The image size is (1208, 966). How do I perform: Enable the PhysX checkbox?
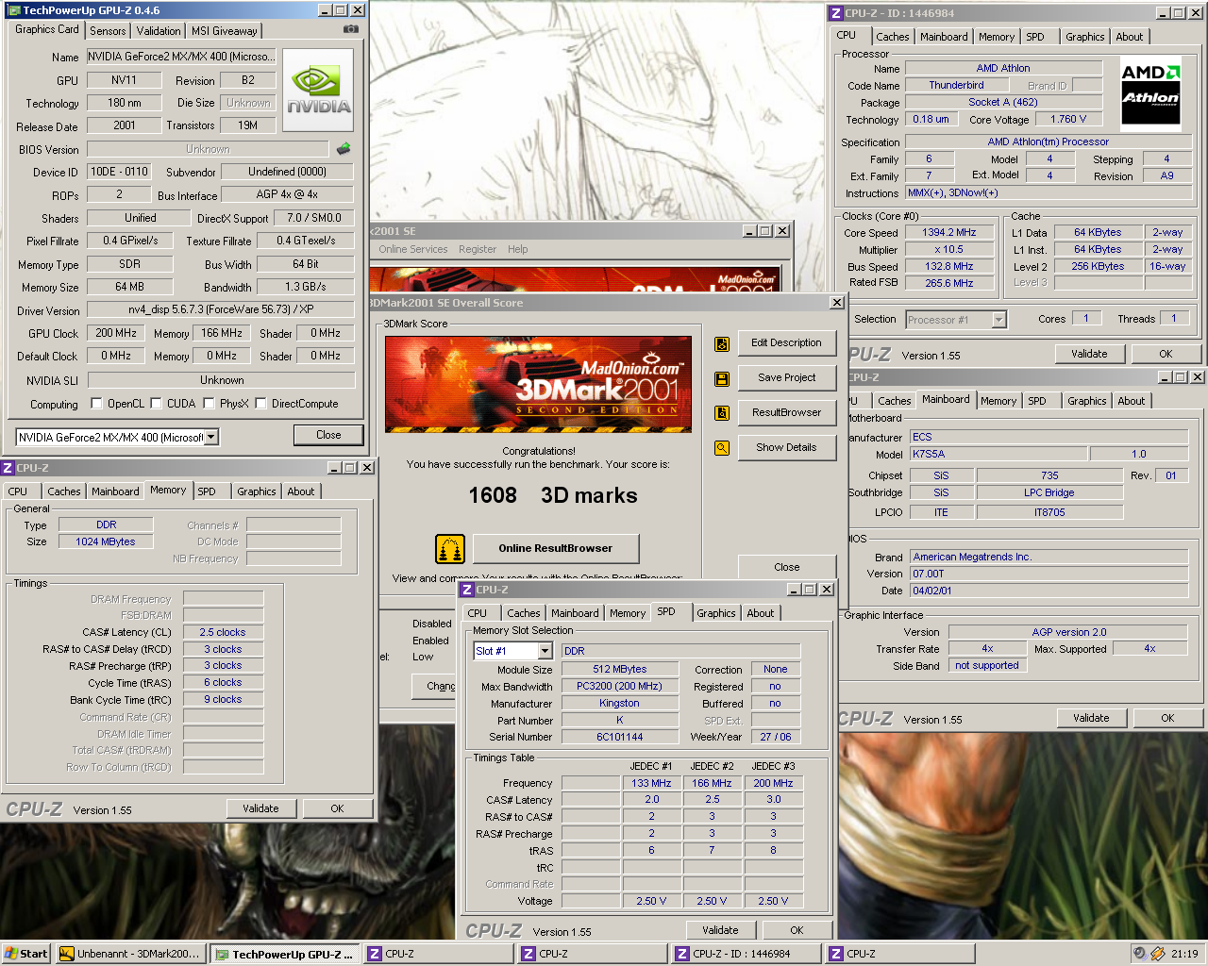pos(209,404)
